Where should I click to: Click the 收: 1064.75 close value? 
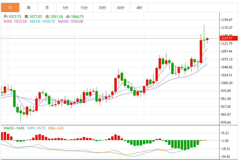tap(75, 17)
